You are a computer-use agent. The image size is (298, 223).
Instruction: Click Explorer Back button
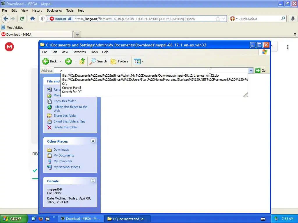pos(49,61)
